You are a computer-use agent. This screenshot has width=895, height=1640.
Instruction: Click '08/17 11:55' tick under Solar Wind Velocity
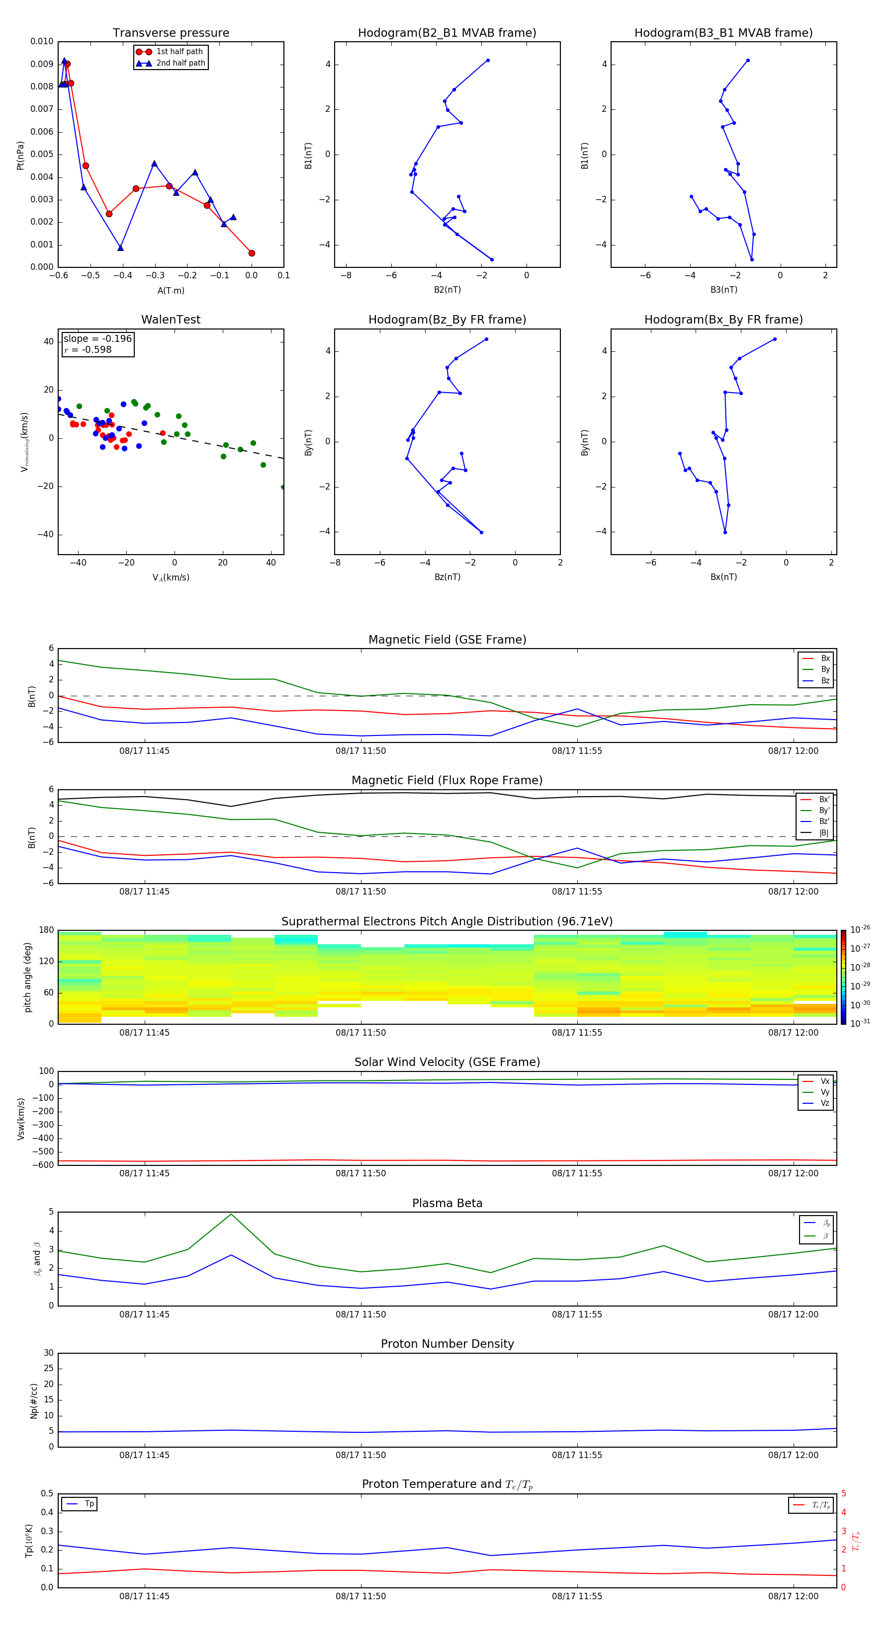577,1173
